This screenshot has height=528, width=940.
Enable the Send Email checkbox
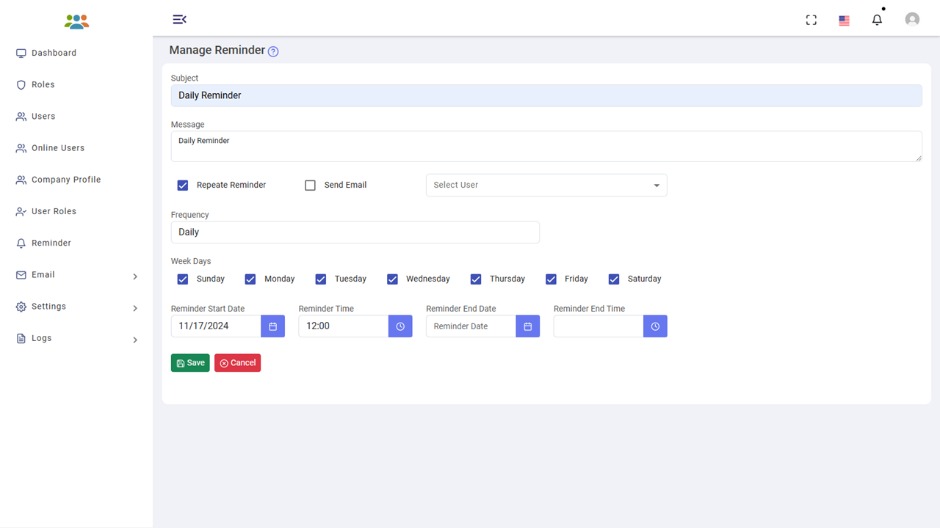pos(310,186)
